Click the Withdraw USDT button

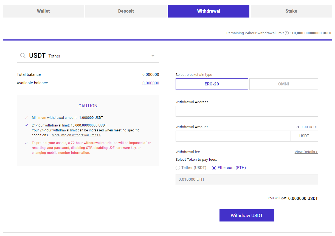click(247, 215)
